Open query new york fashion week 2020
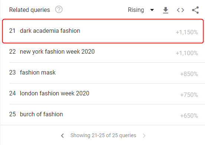 57,52
